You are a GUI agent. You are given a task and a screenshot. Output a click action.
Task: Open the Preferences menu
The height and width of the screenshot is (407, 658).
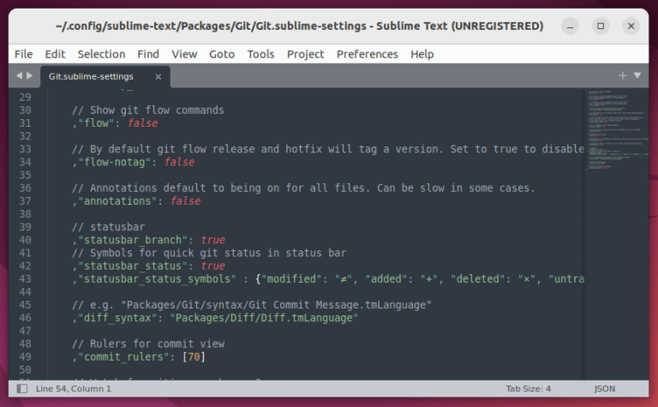(367, 54)
